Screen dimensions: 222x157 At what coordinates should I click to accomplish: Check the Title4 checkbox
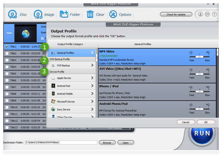click(7, 67)
